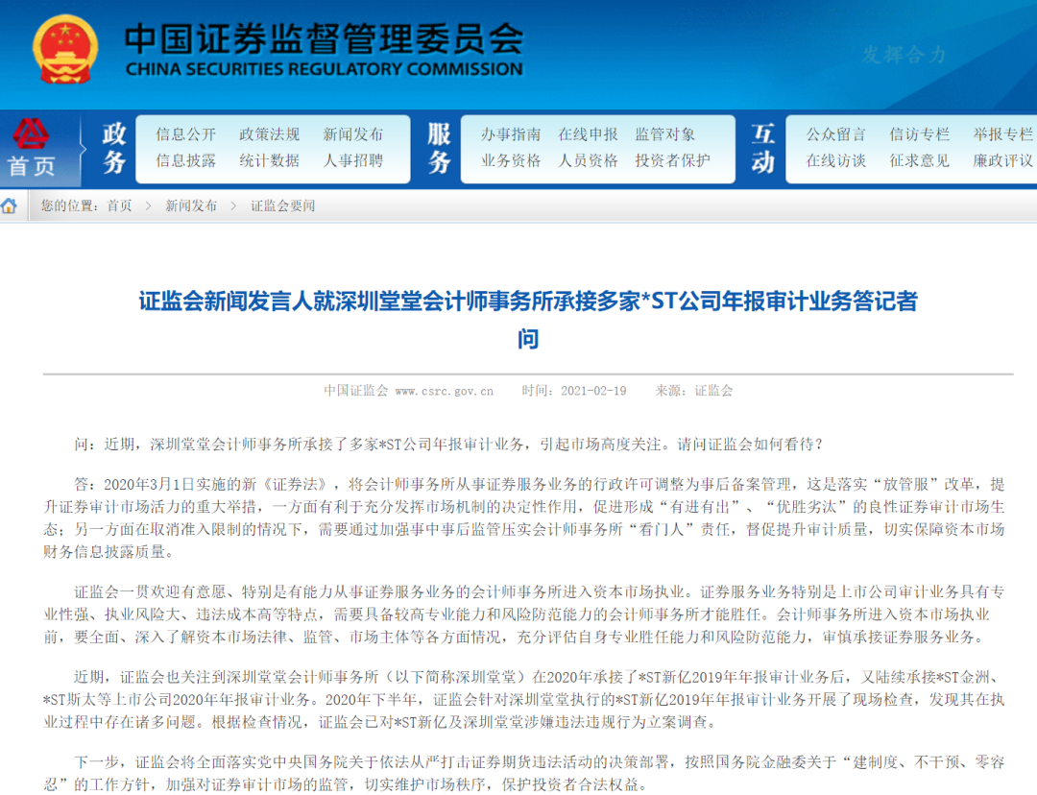Select 政策法规 in the navigation
This screenshot has width=1037, height=795.
pos(269,134)
